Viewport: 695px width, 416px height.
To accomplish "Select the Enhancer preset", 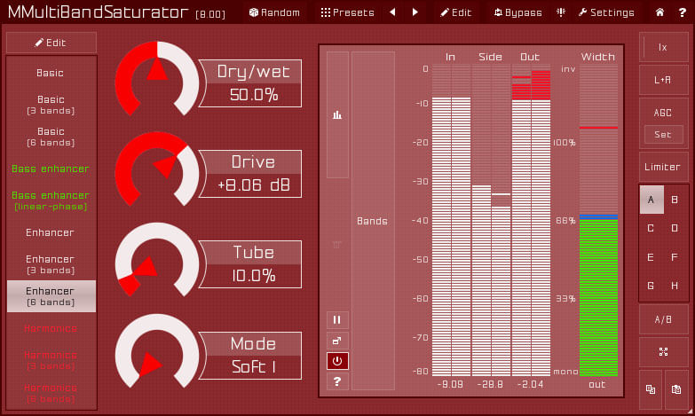I will click(x=50, y=232).
